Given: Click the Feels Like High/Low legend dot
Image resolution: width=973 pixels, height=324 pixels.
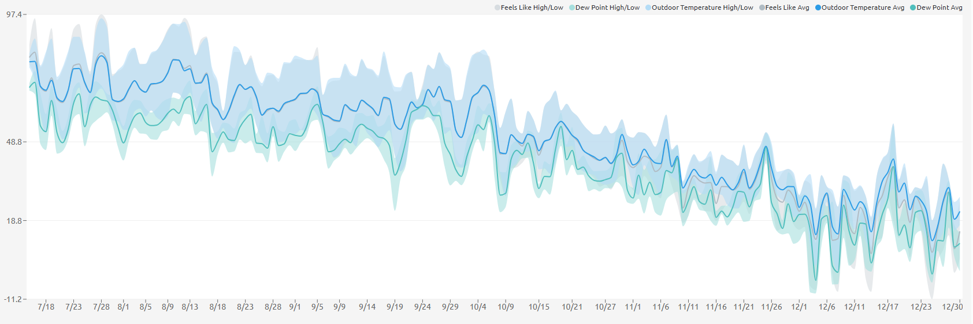Looking at the screenshot, I should coord(497,7).
